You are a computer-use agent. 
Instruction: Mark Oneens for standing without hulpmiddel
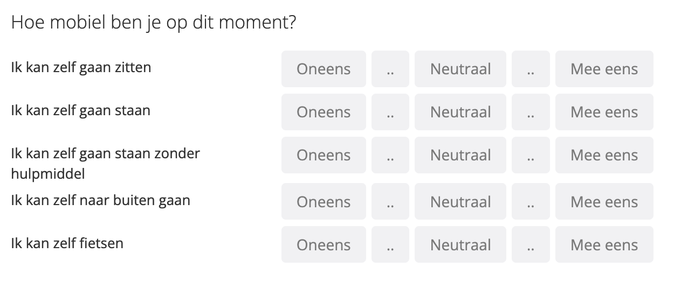pos(324,155)
